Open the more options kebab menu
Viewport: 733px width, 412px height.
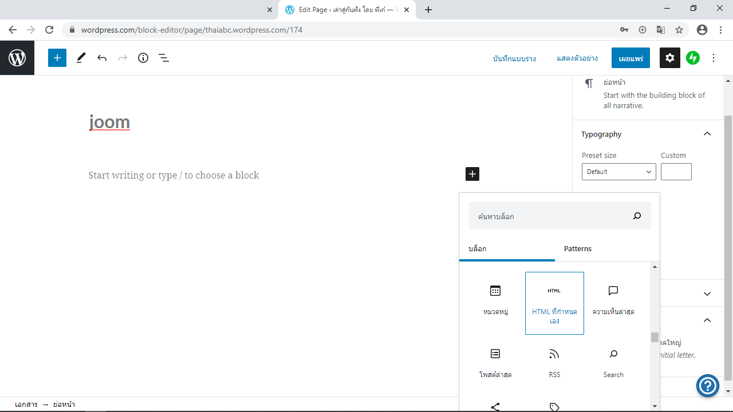[714, 58]
